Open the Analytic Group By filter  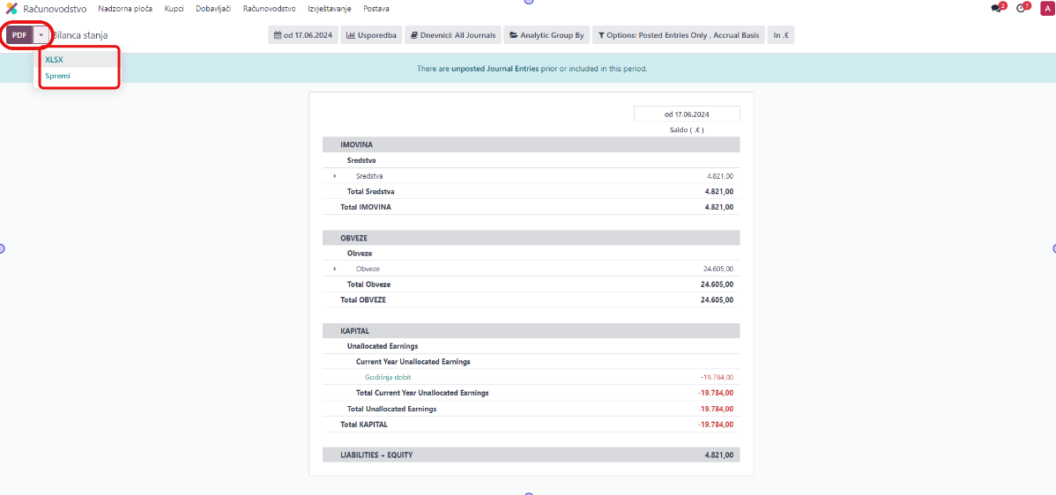547,36
